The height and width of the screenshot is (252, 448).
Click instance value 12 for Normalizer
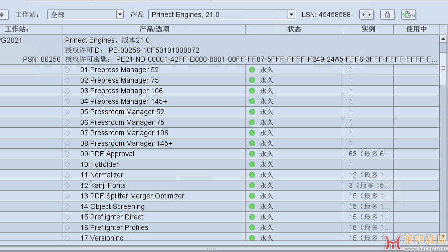tap(369, 175)
